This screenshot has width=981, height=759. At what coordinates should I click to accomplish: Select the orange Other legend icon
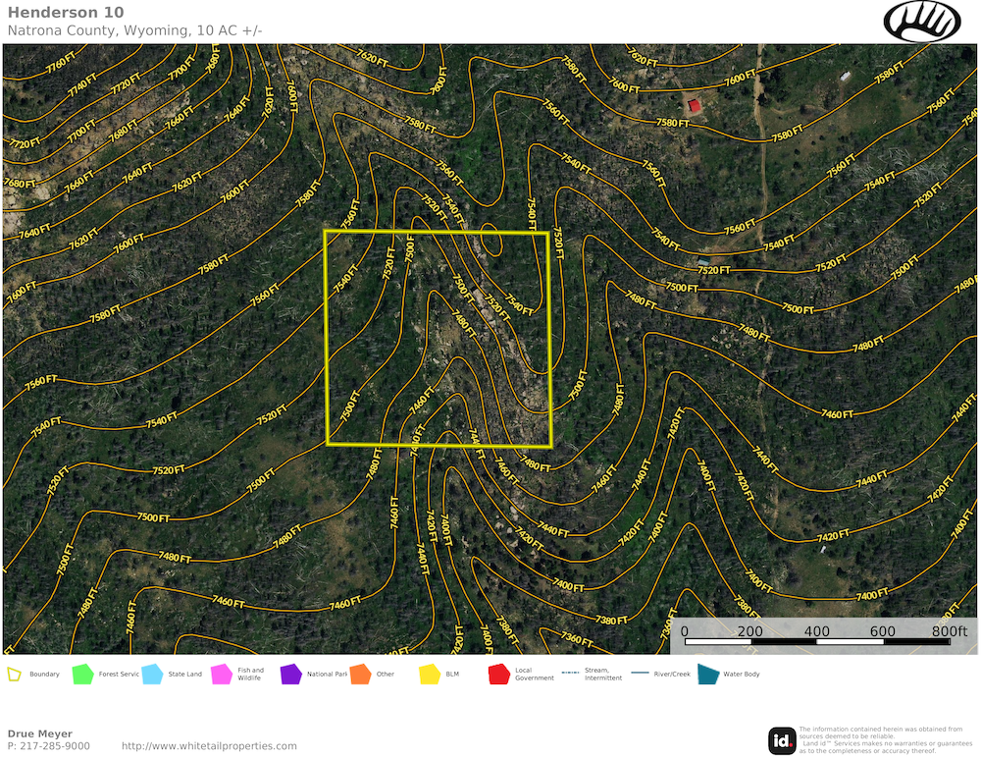click(x=360, y=675)
